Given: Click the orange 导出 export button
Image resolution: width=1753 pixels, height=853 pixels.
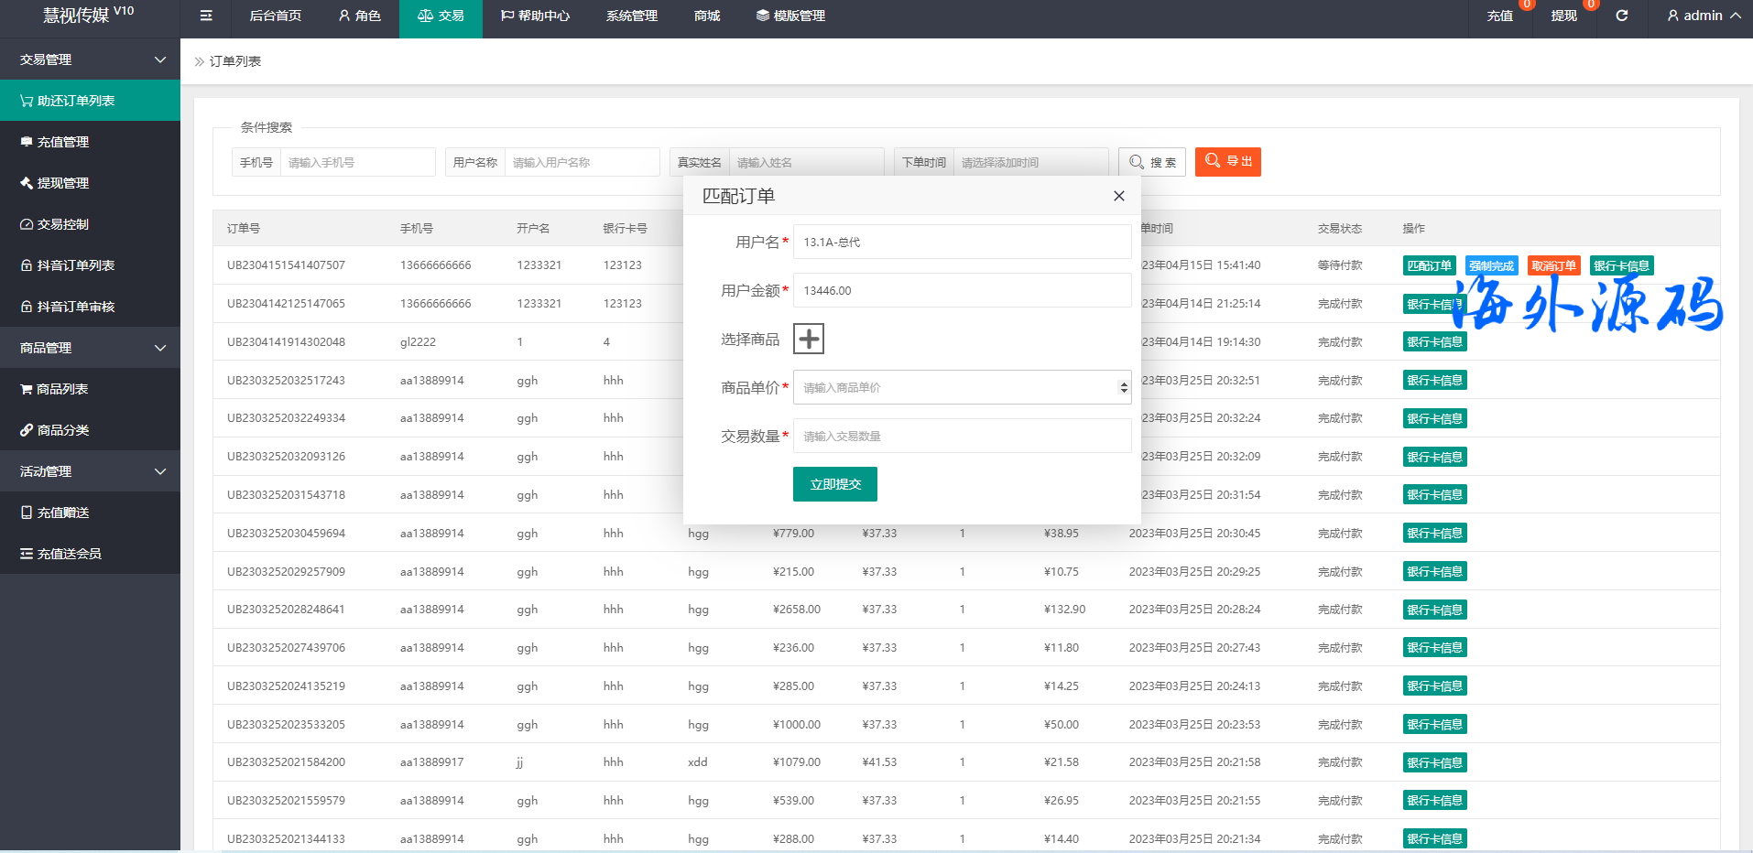Looking at the screenshot, I should tap(1227, 162).
